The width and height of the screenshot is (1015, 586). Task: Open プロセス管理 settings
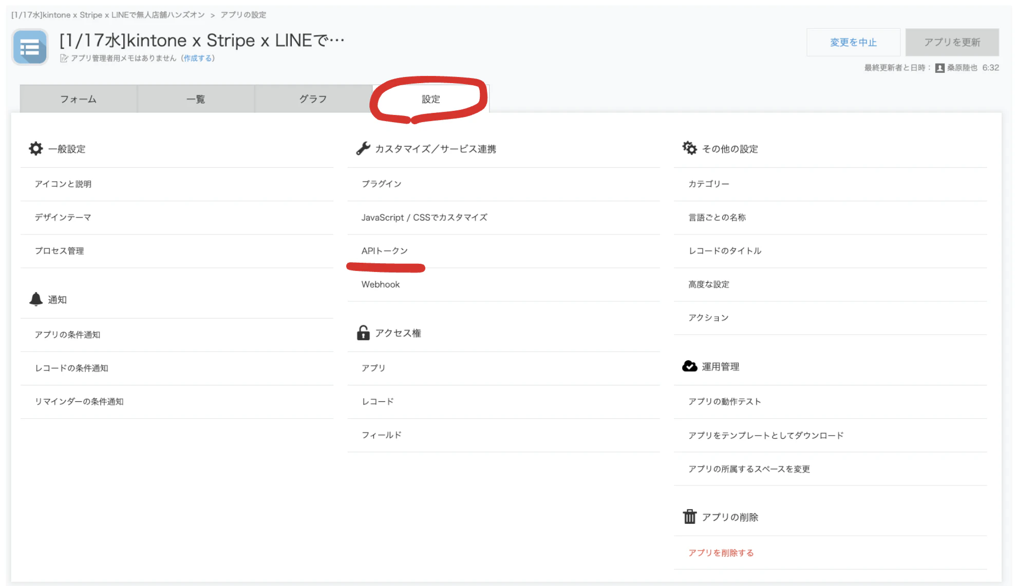pyautogui.click(x=59, y=251)
